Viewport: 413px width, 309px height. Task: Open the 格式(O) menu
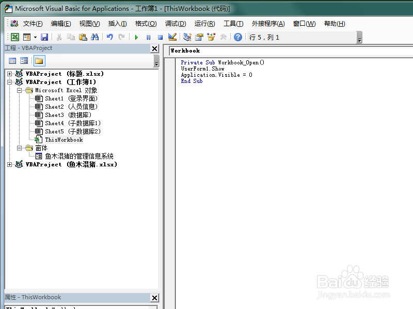coord(146,24)
